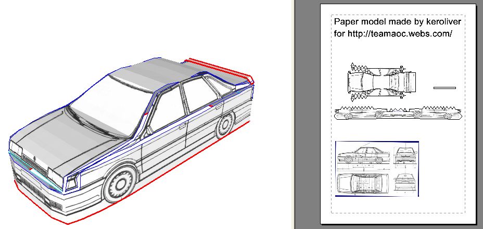The image size is (483, 229).
Task: Select the front wheel of the 3D car
Action: pyautogui.click(x=120, y=183)
